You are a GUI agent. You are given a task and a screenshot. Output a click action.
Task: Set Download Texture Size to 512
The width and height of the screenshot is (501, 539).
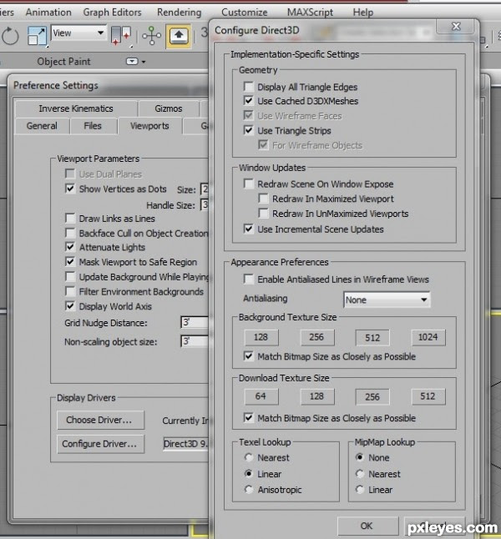(x=428, y=396)
